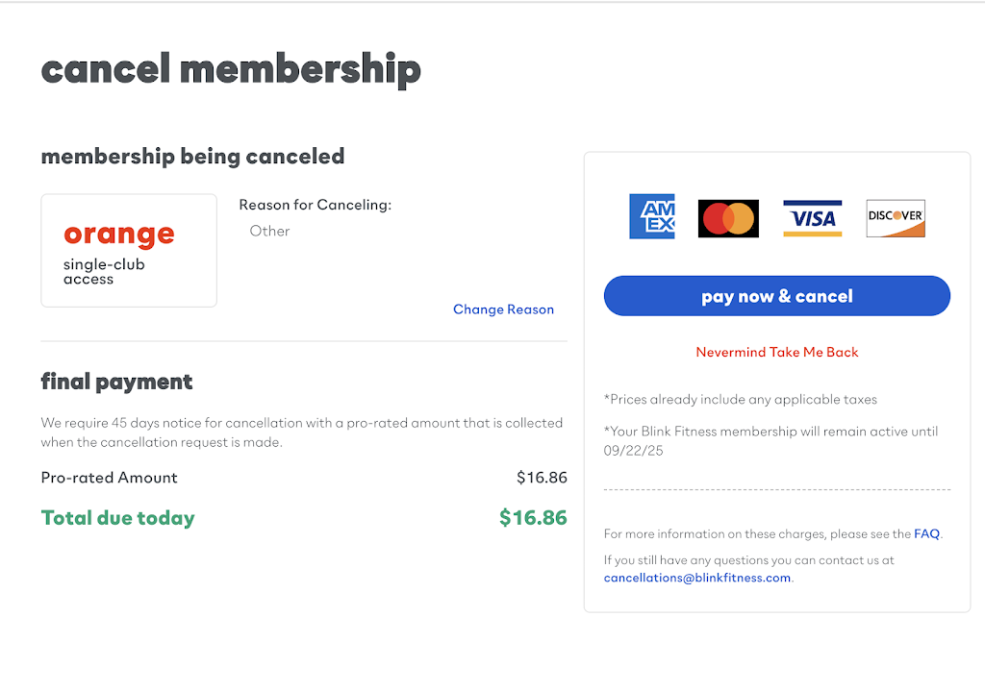The image size is (985, 692).
Task: Click the green "Total due today" label
Action: [117, 518]
